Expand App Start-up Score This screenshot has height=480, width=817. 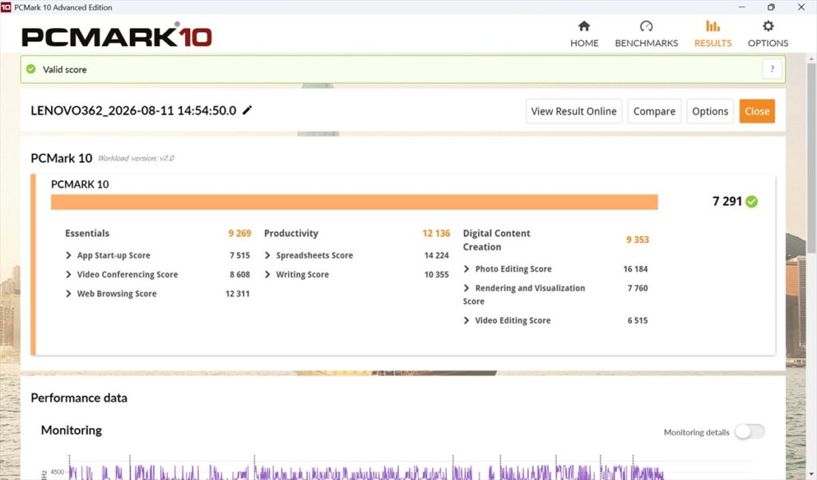click(69, 255)
